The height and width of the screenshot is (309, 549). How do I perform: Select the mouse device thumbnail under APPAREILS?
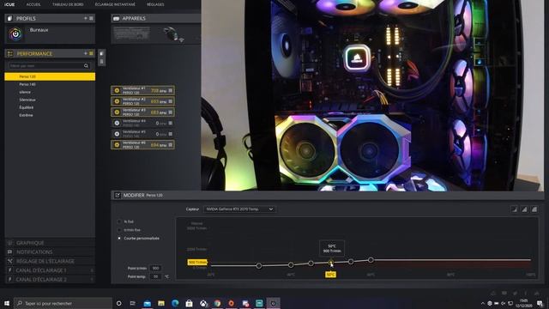pyautogui.click(x=172, y=34)
